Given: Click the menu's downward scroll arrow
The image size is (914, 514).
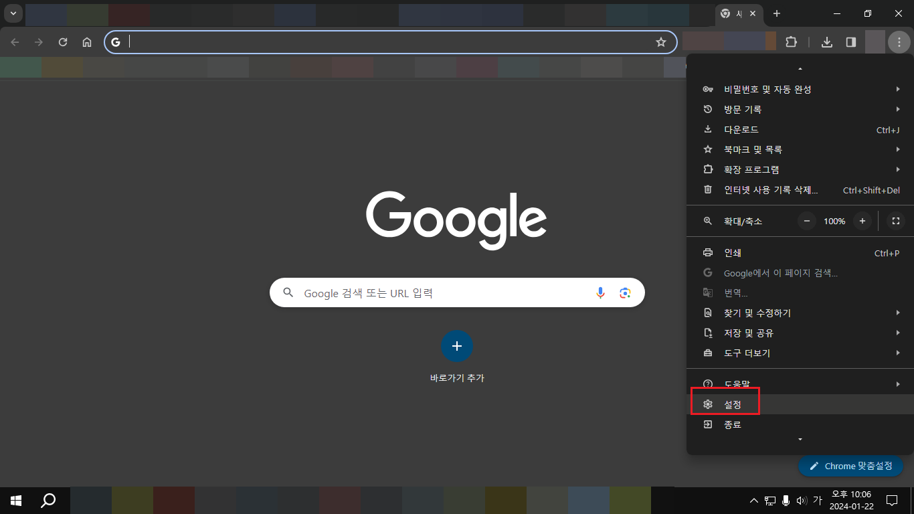Looking at the screenshot, I should (x=800, y=439).
